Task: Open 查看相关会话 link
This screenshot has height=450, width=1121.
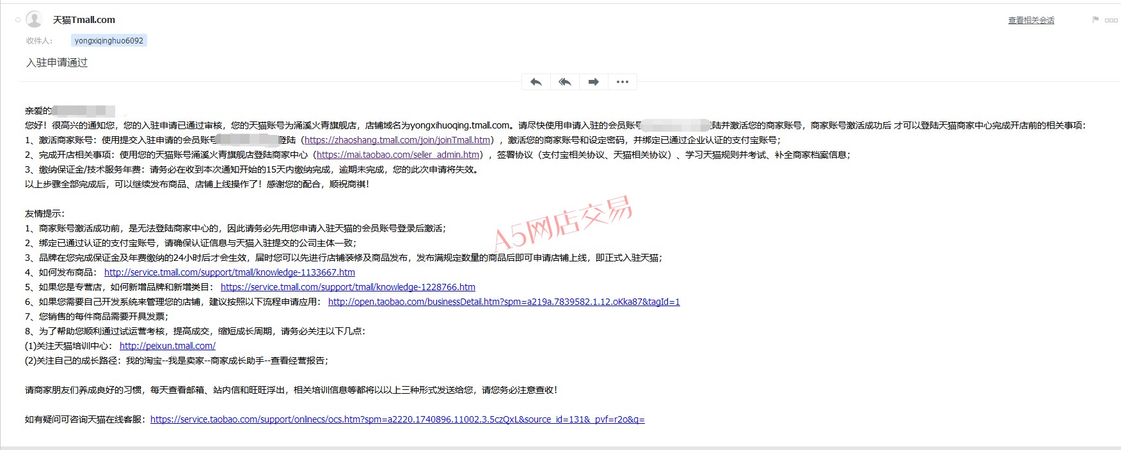Action: (x=1031, y=20)
